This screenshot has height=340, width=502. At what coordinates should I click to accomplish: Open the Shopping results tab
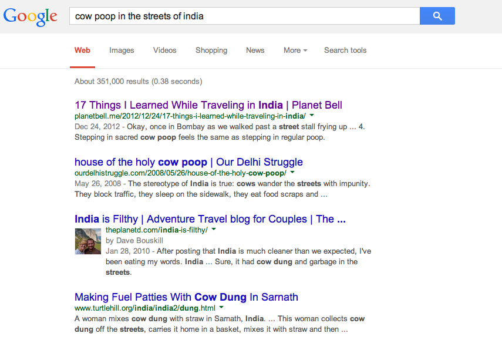[211, 51]
